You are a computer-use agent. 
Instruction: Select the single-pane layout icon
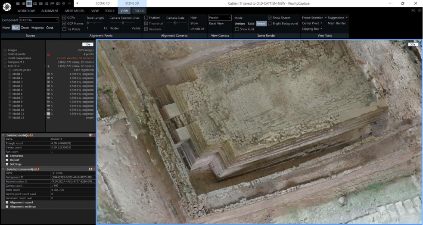pyautogui.click(x=18, y=3)
